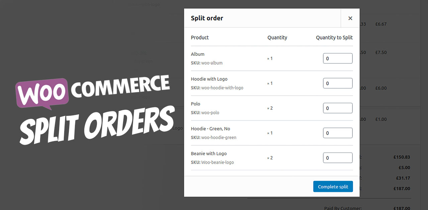Viewport: 428px width, 210px height.
Task: Click the Polo product name
Action: click(x=196, y=104)
